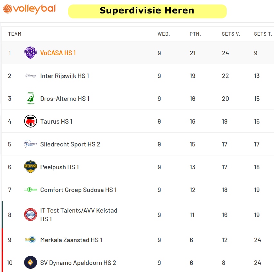This screenshot has width=274, height=272.
Task: Click the AVV Keistad team logo
Action: pos(31,215)
